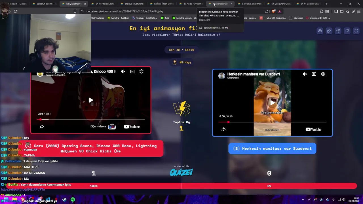The height and width of the screenshot is (204, 363).
Task: Open the Brave Wallet icon
Action: [x=342, y=11]
